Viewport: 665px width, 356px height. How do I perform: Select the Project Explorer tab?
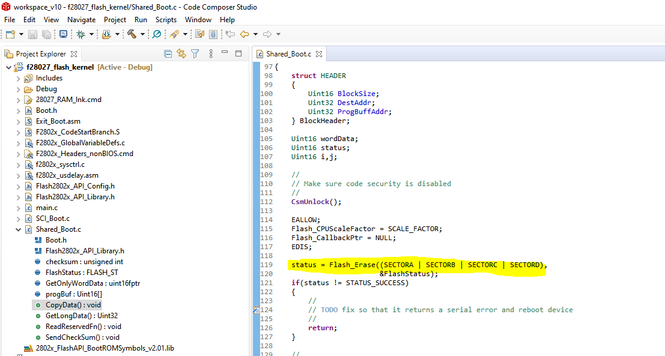[41, 54]
